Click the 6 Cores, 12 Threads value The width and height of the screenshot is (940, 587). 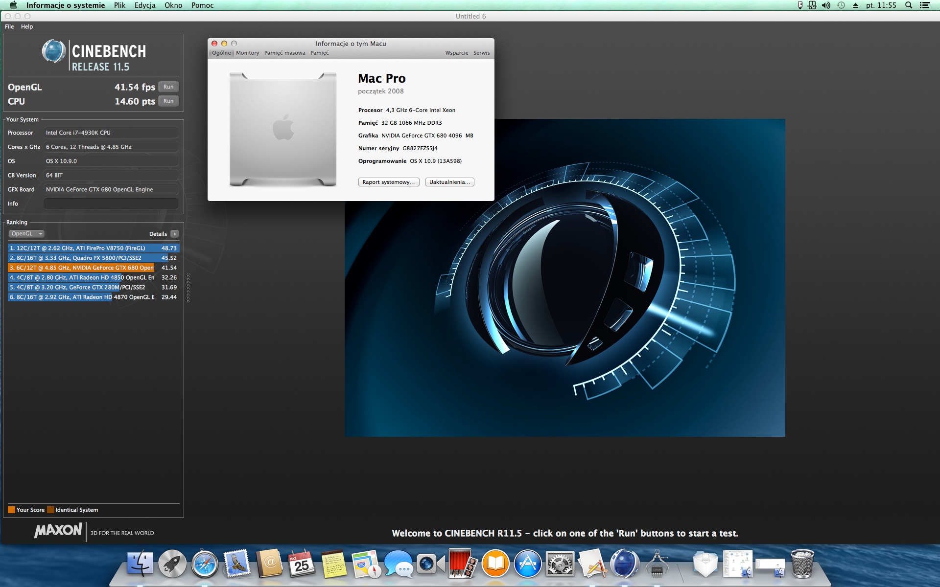pos(111,147)
